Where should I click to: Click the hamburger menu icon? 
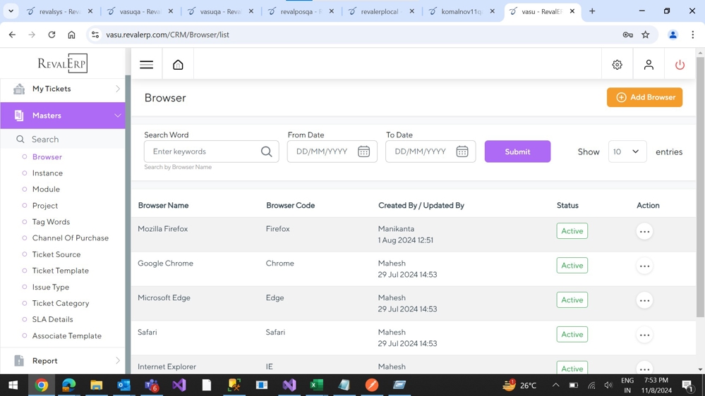146,65
